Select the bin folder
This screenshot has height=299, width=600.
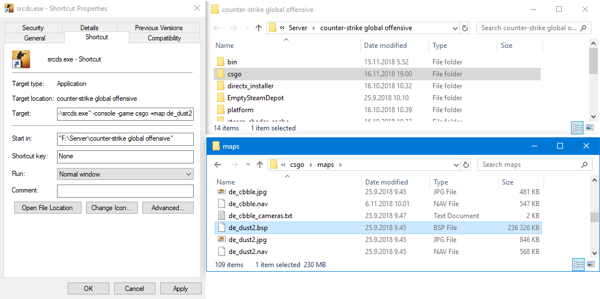(x=377, y=62)
